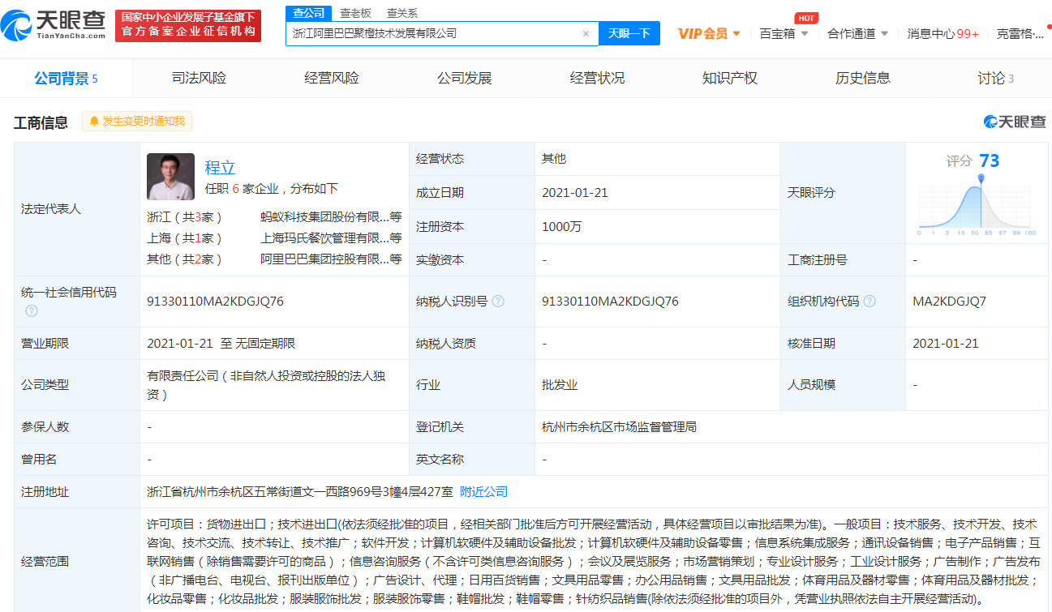This screenshot has height=612, width=1052.
Task: Switch to the 查公司 search tab
Action: tap(308, 13)
